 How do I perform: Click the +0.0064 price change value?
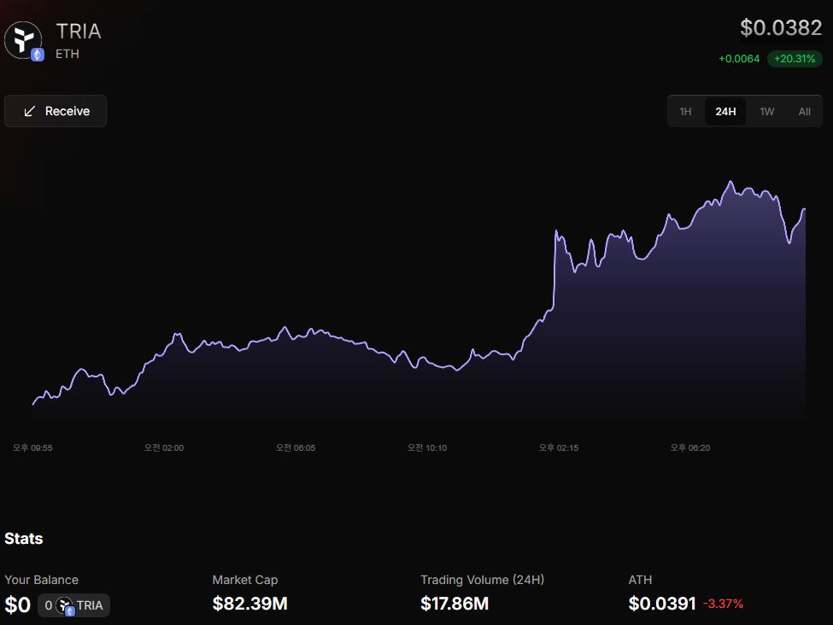(x=739, y=58)
